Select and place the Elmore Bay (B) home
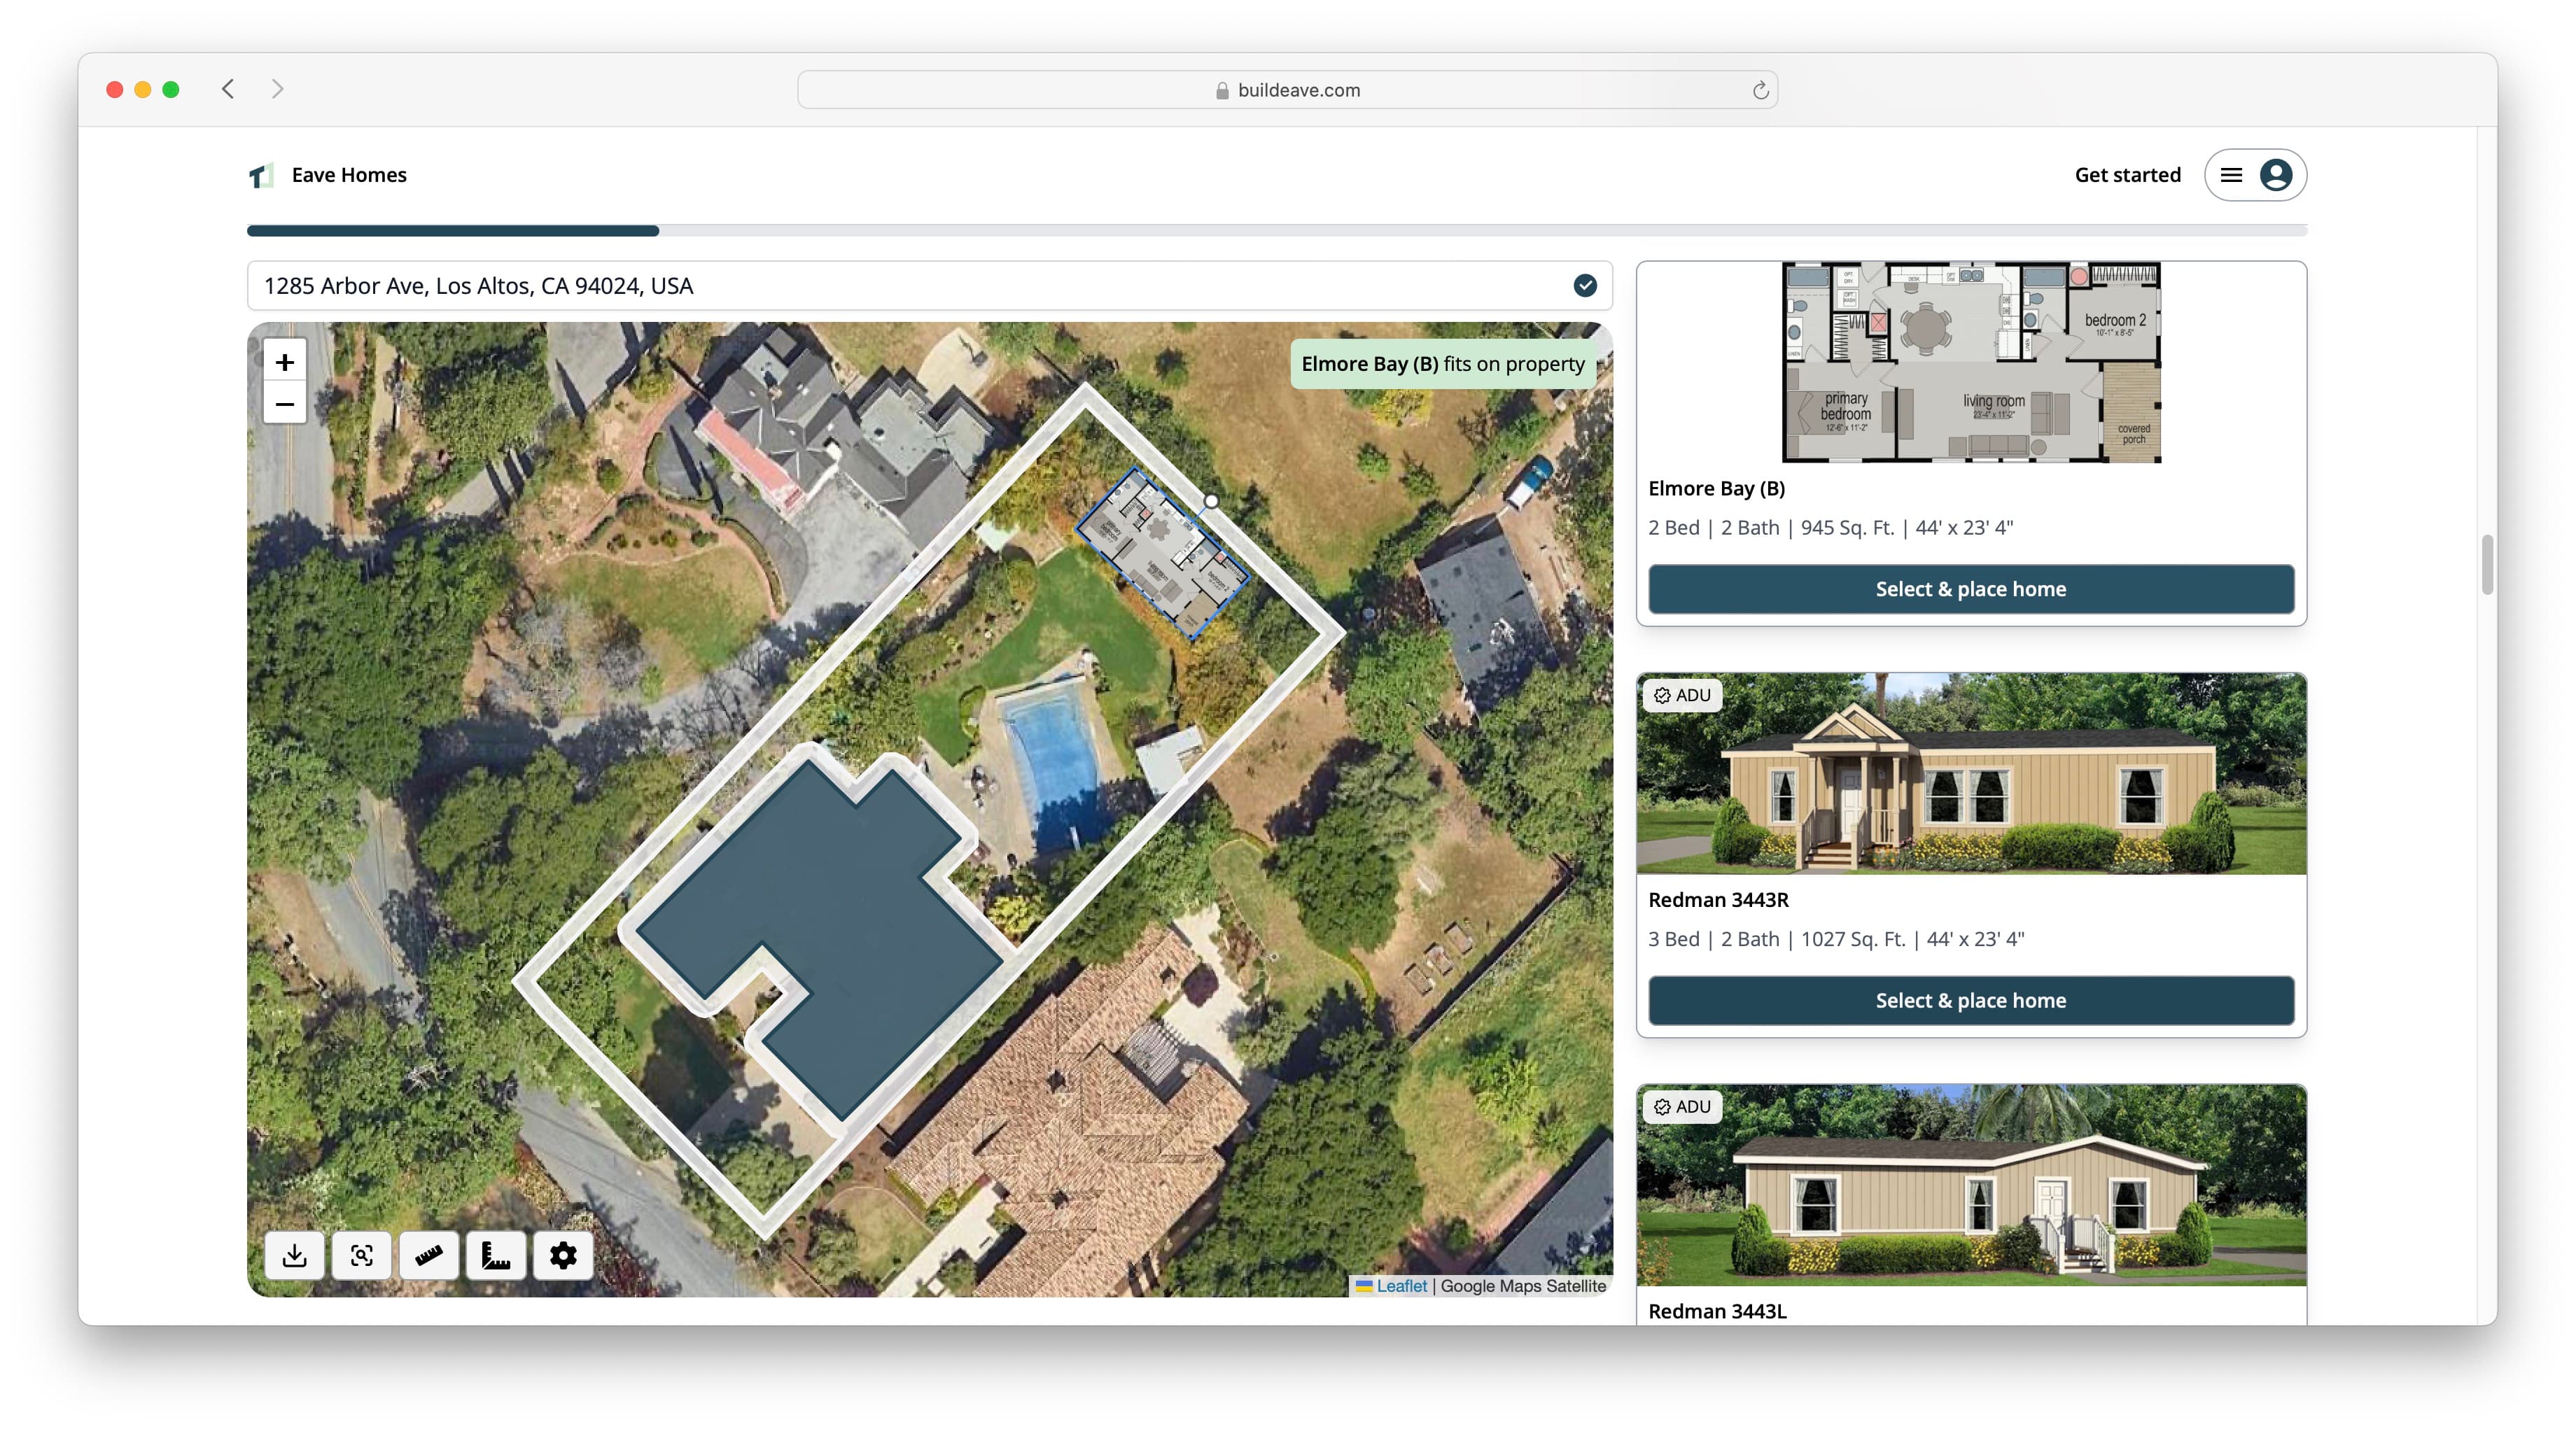The height and width of the screenshot is (1429, 2576). click(1970, 589)
